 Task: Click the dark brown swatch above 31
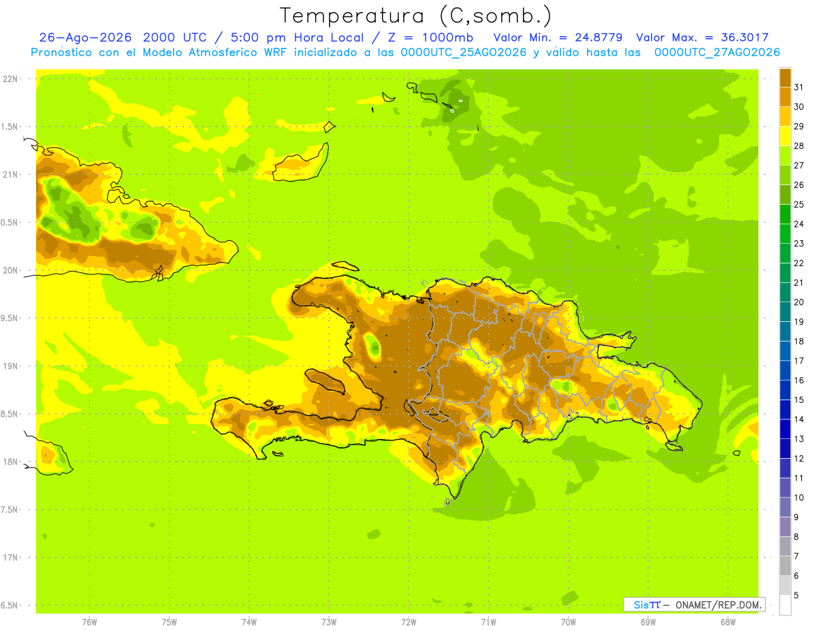click(x=785, y=78)
